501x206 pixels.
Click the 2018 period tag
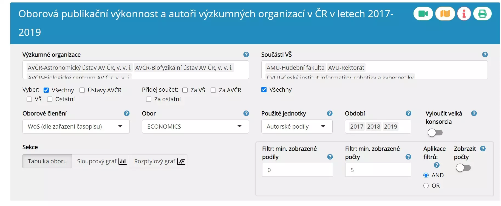(373, 126)
